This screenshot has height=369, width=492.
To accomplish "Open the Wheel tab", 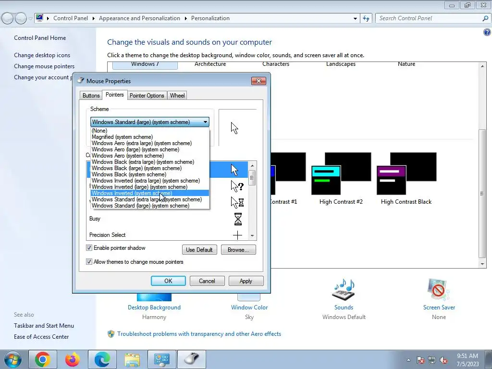I will (177, 96).
